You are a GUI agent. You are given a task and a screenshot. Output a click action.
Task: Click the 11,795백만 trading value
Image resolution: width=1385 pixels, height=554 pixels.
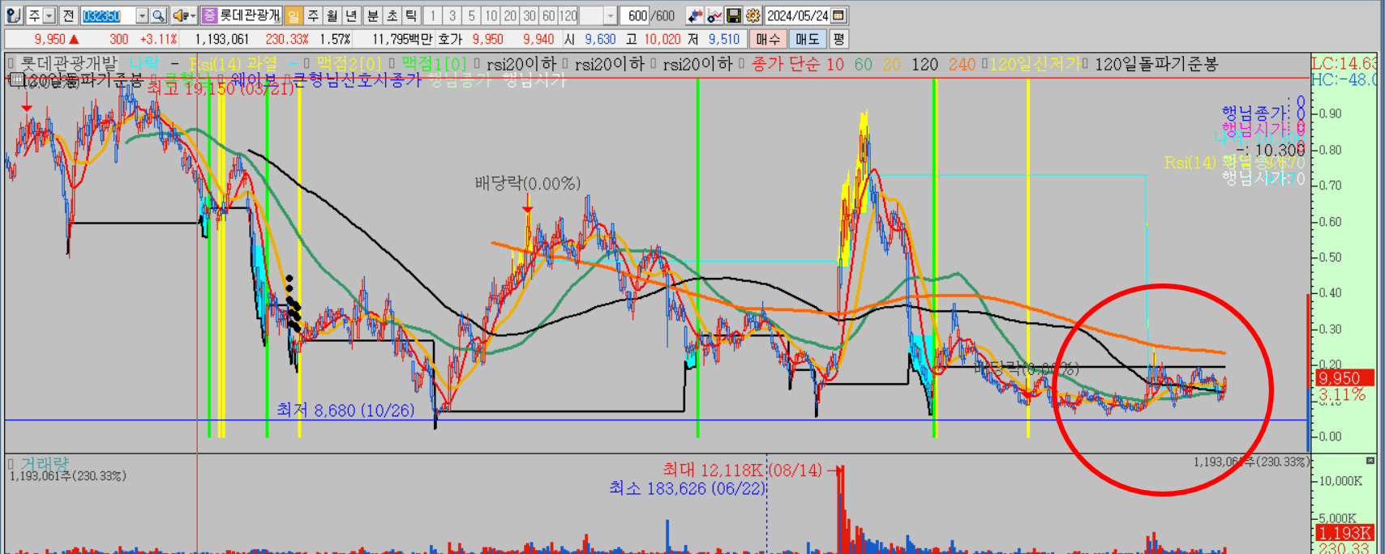click(x=402, y=39)
